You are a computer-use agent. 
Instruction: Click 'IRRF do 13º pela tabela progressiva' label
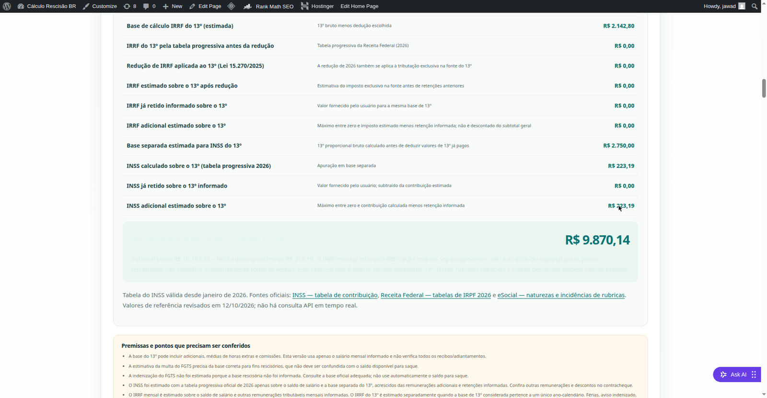click(200, 46)
